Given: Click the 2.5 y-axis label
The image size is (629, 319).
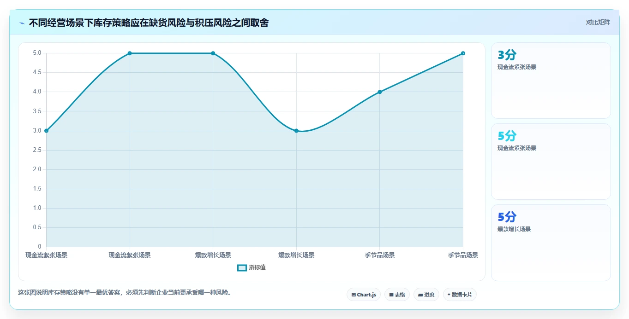Looking at the screenshot, I should pyautogui.click(x=37, y=150).
